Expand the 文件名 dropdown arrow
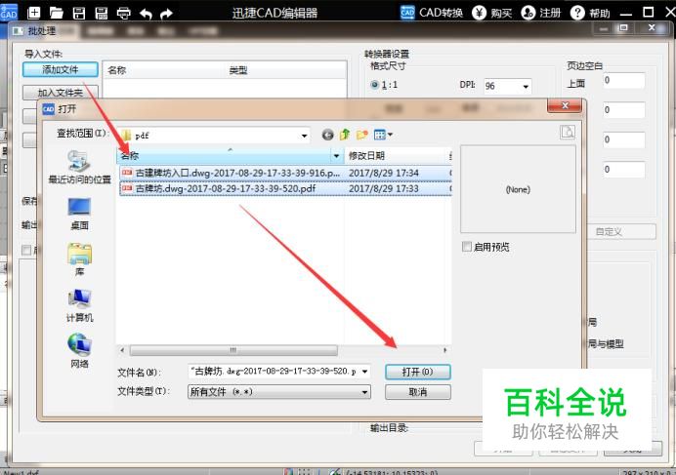 pos(364,372)
